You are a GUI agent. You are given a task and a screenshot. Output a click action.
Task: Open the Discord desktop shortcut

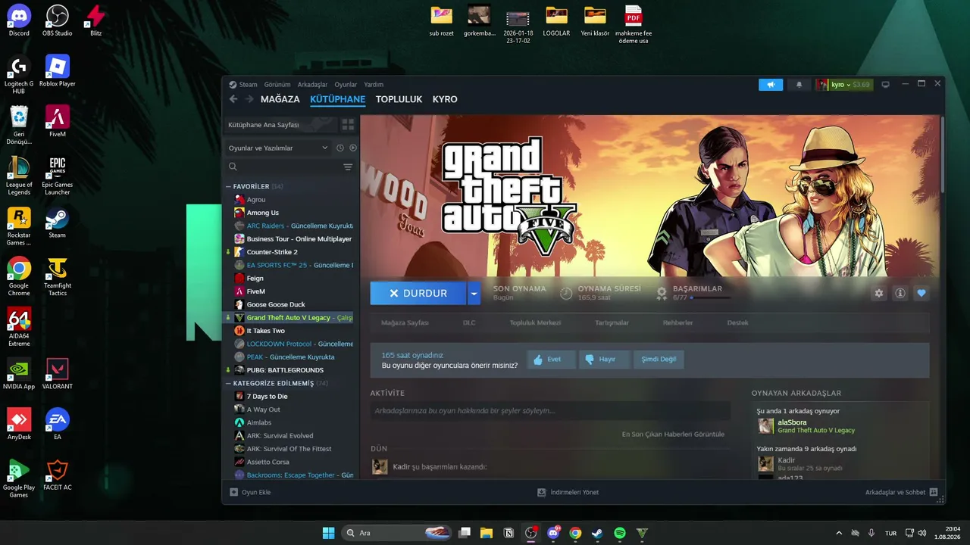pyautogui.click(x=19, y=20)
